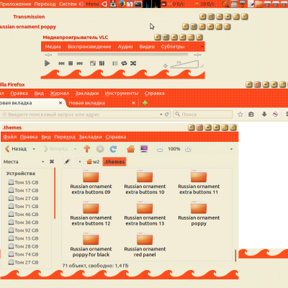Adjust the VLC volume slider
The image size is (288, 288).
(184, 64)
